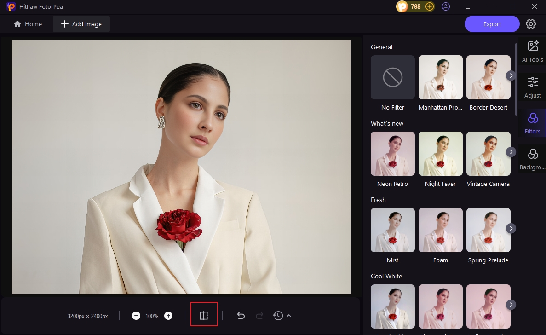Image resolution: width=546 pixels, height=335 pixels.
Task: Open the Background tab in sidebar
Action: click(533, 159)
